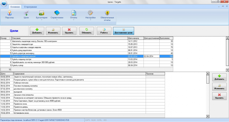This screenshot has width=229, height=122.
Task: Click the Достижение цели button
Action: (123, 31)
